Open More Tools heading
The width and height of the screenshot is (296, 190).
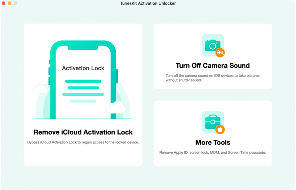pyautogui.click(x=213, y=142)
